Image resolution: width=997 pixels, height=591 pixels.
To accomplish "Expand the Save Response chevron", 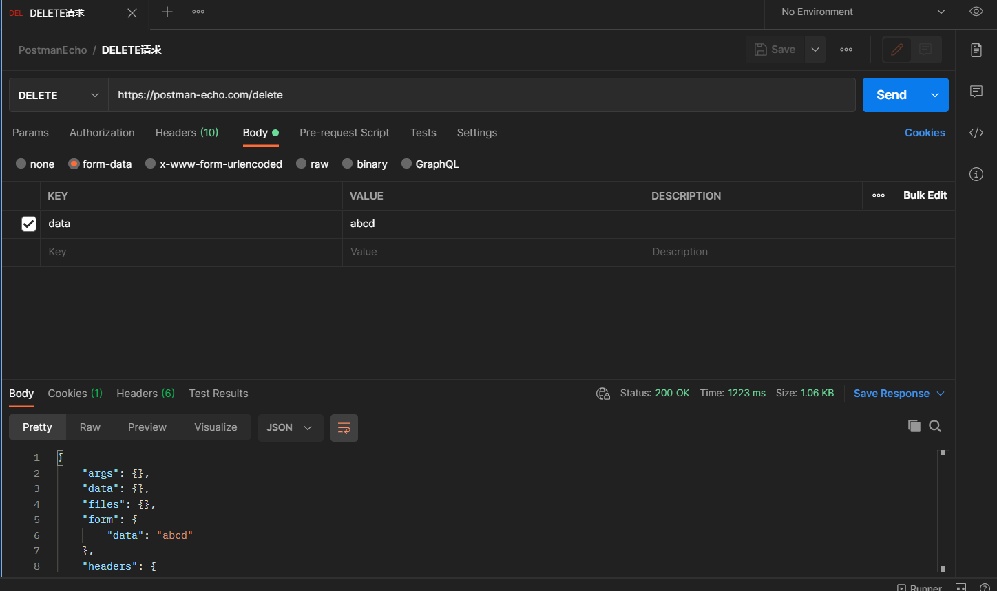I will click(941, 394).
